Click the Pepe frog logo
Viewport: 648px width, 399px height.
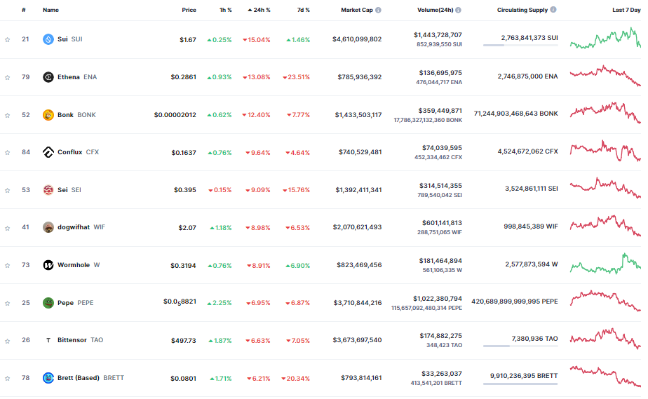[48, 303]
